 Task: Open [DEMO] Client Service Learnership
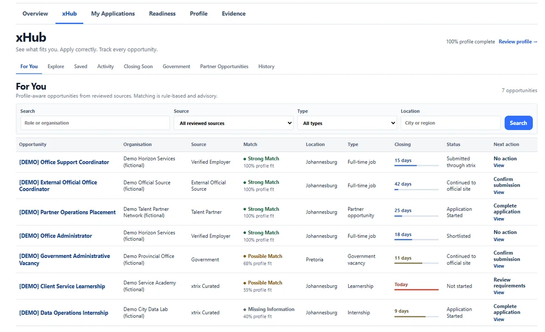click(62, 286)
